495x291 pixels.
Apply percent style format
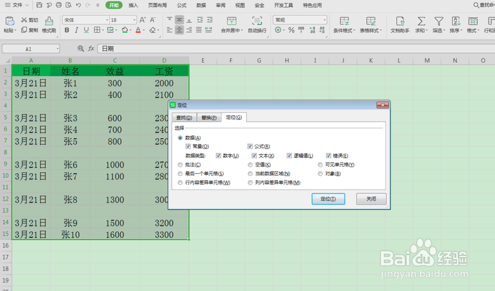(x=292, y=30)
